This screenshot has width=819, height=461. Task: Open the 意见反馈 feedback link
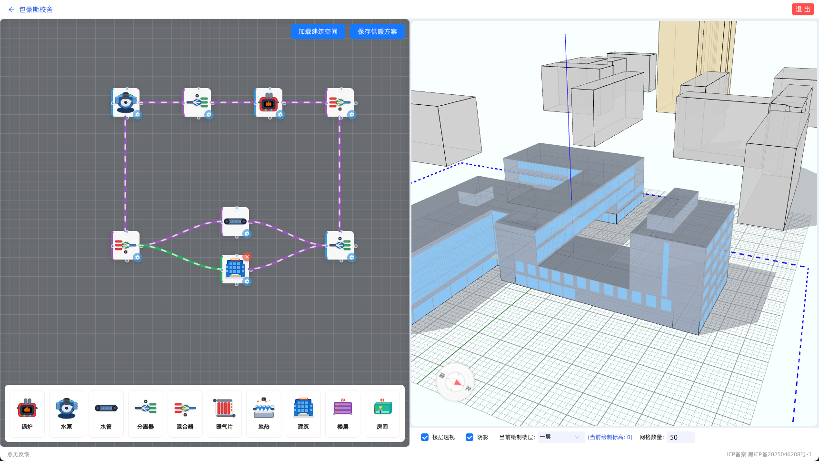coord(19,454)
